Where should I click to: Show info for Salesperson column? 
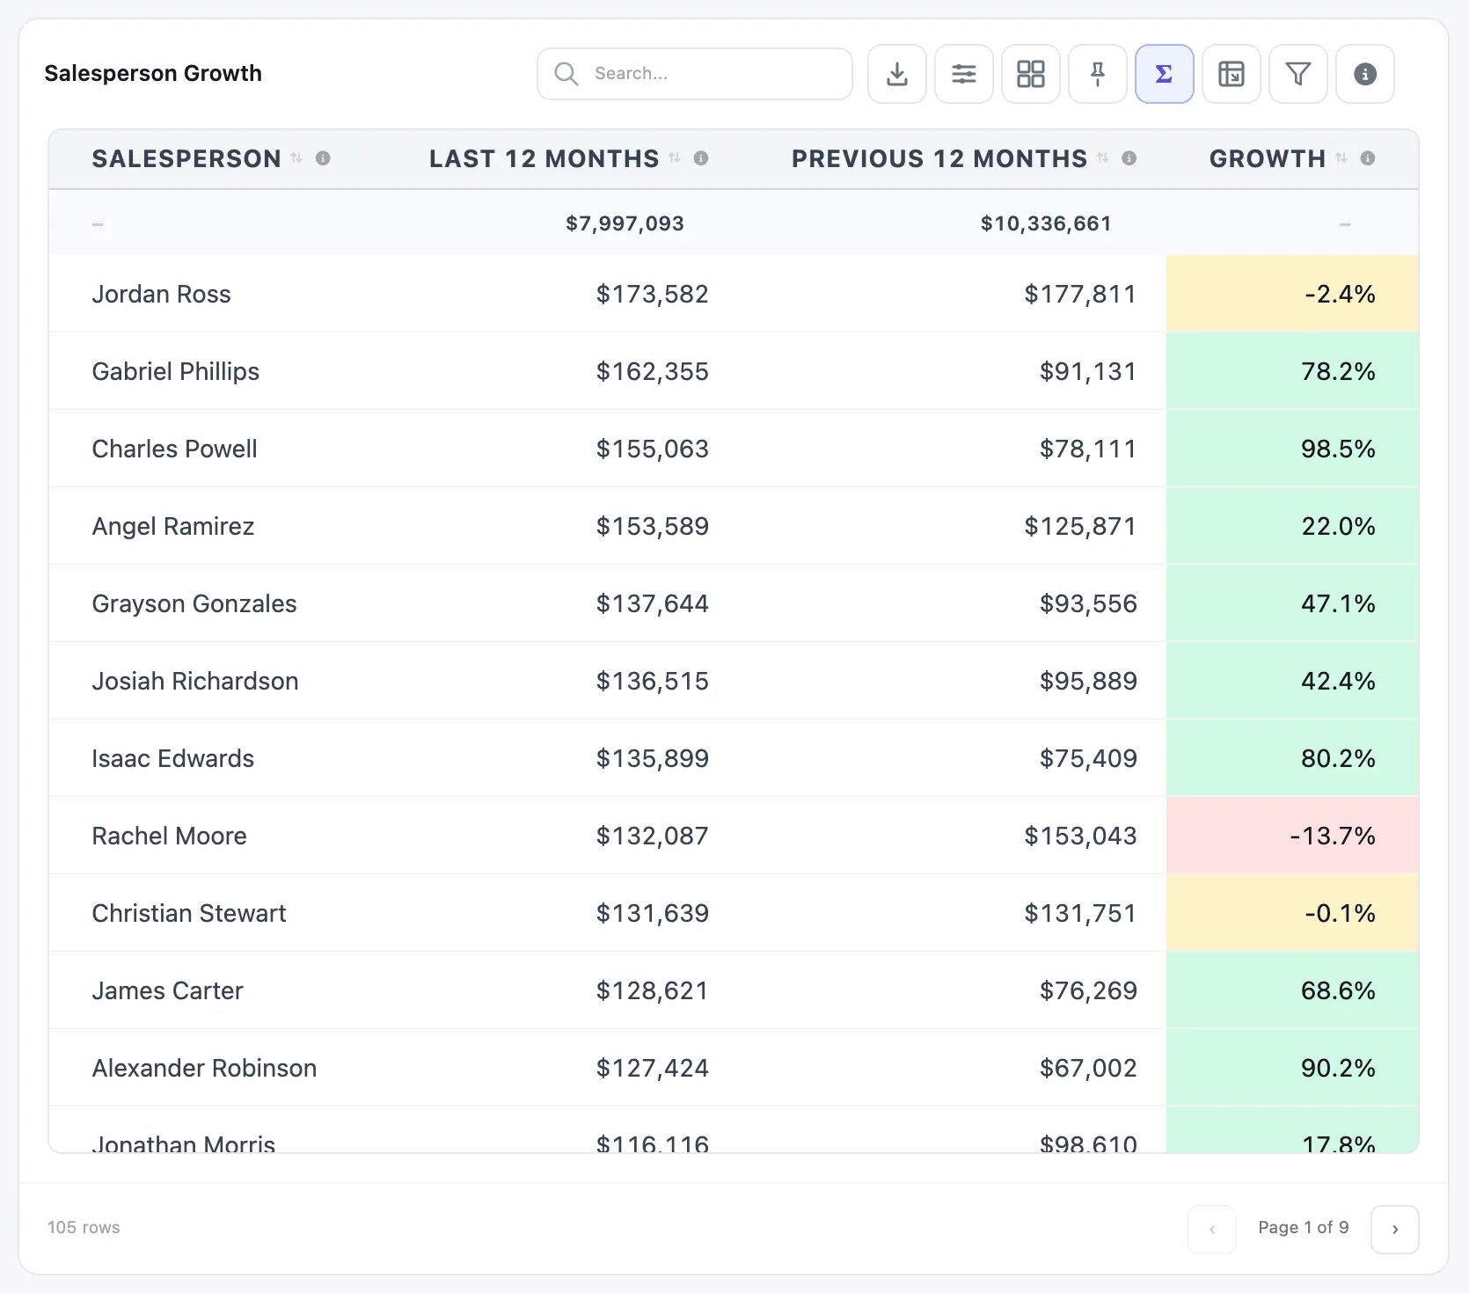(323, 158)
